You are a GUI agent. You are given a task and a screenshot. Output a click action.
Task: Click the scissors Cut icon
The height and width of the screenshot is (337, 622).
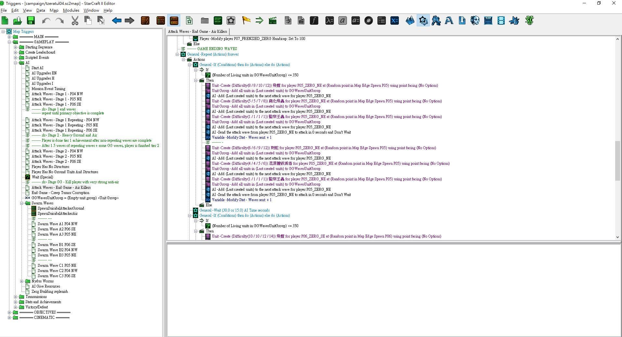tap(75, 21)
